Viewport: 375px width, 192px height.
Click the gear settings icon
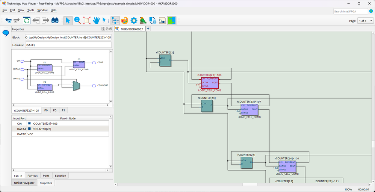coord(134,20)
